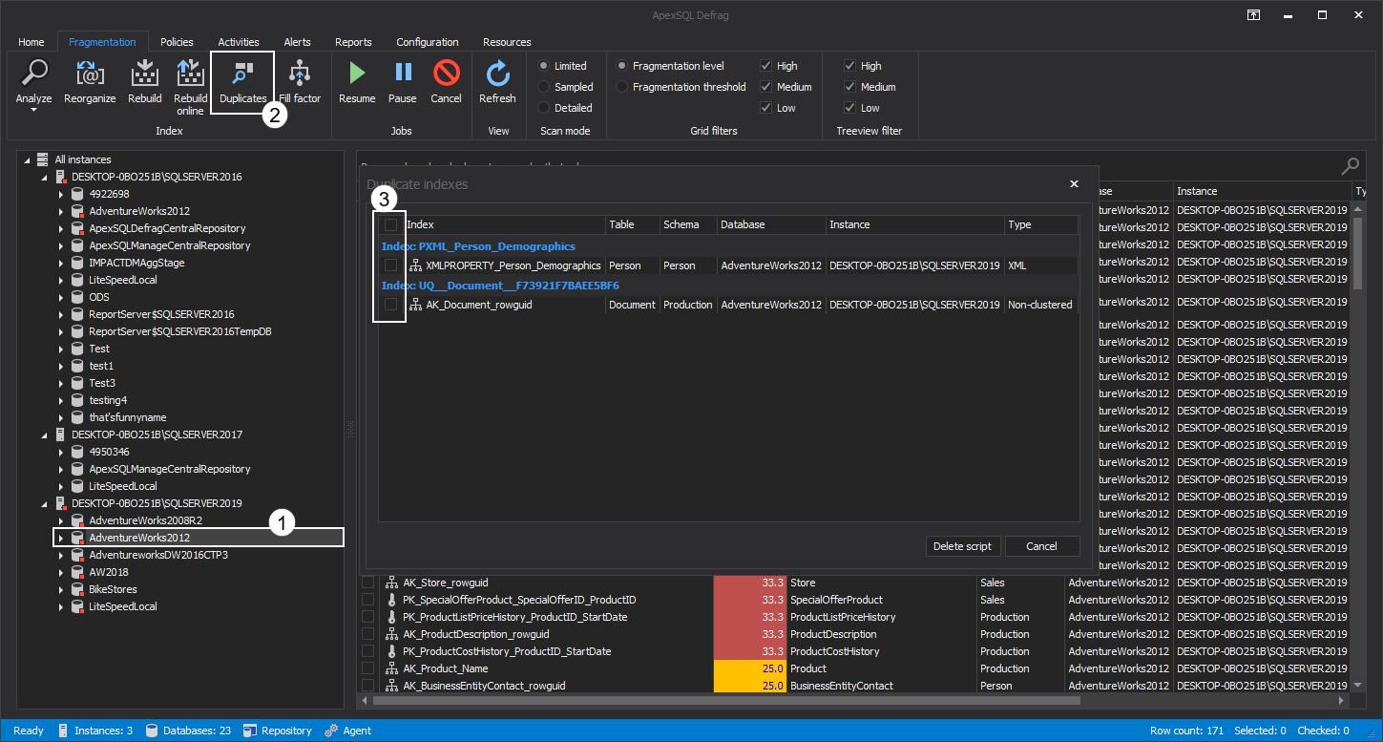Expand the AdventureWorks2008R2 database node
Image resolution: width=1383 pixels, height=742 pixels.
click(62, 520)
